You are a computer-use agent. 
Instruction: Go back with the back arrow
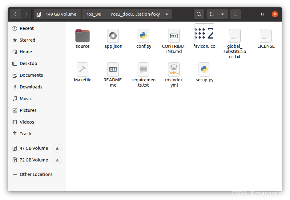point(15,14)
